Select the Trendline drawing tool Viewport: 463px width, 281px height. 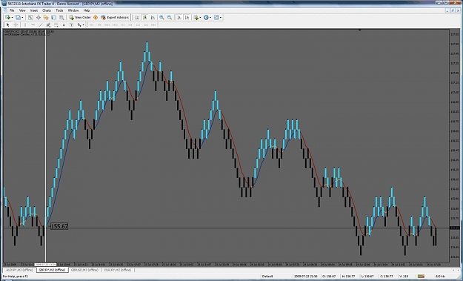(41, 24)
